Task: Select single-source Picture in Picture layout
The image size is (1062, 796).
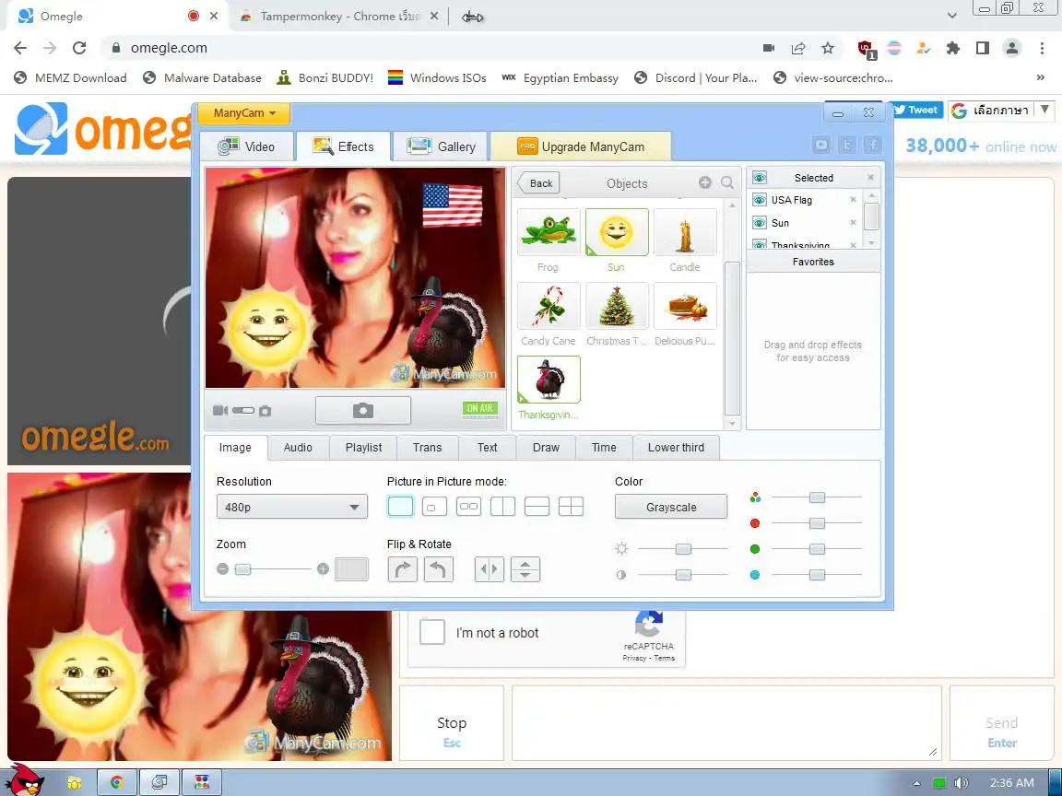Action: point(400,507)
